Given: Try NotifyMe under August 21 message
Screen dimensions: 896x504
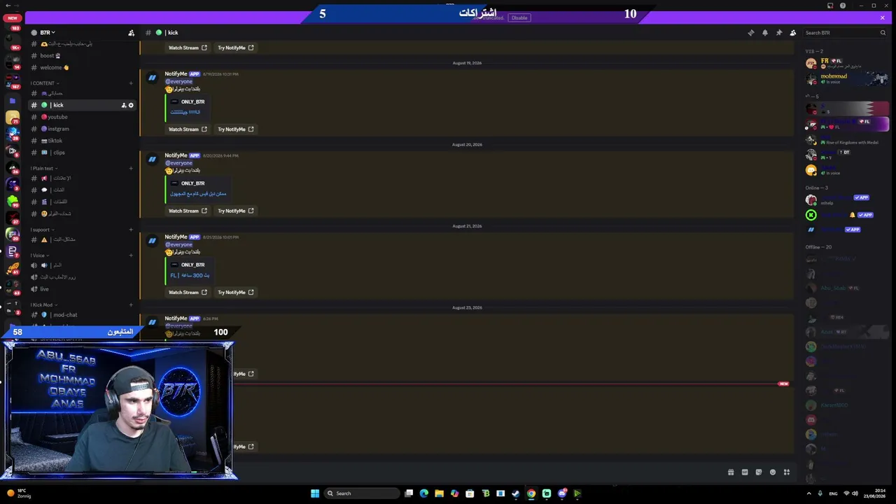Looking at the screenshot, I should 236,293.
